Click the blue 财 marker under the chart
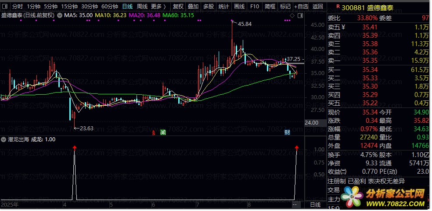The width and height of the screenshot is (432, 211). 287,132
